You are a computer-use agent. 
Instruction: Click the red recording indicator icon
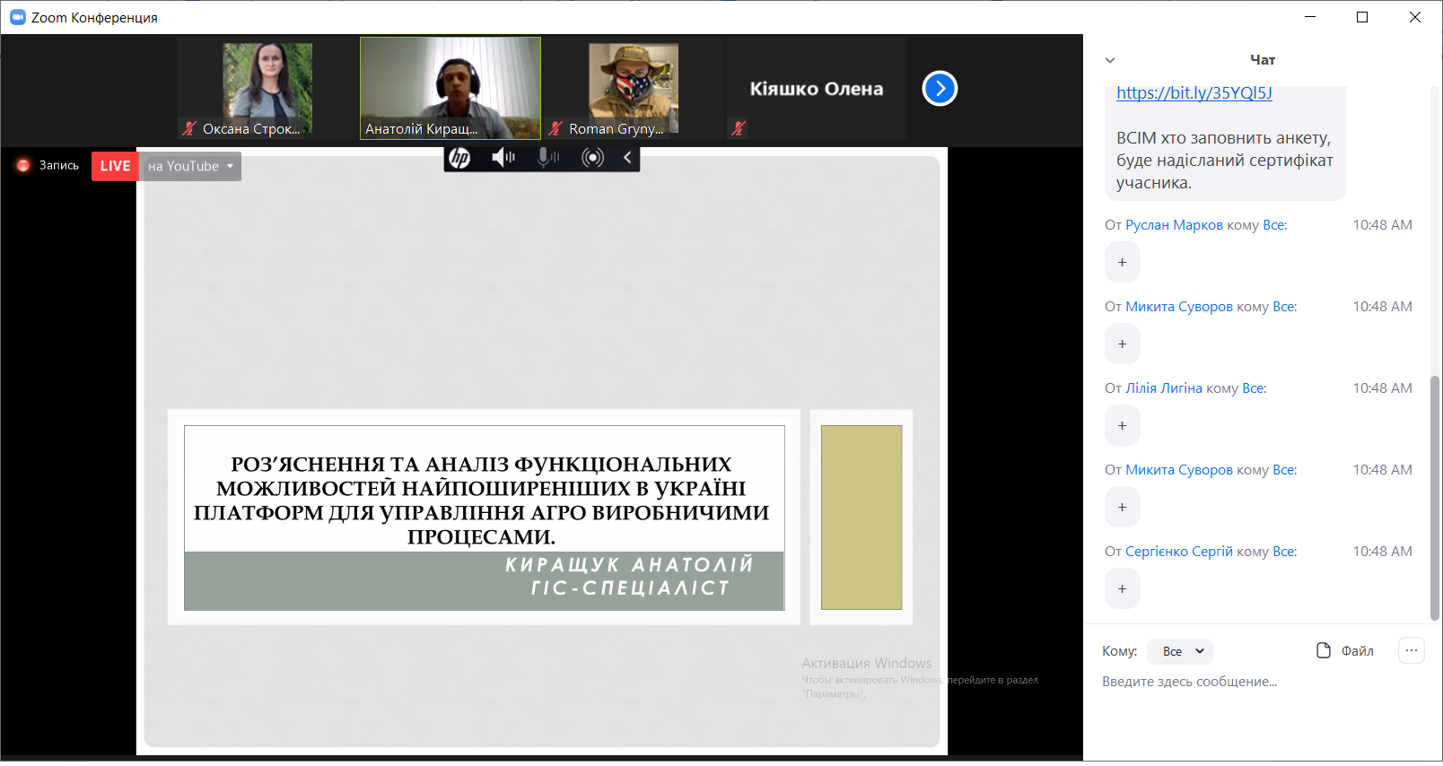23,165
